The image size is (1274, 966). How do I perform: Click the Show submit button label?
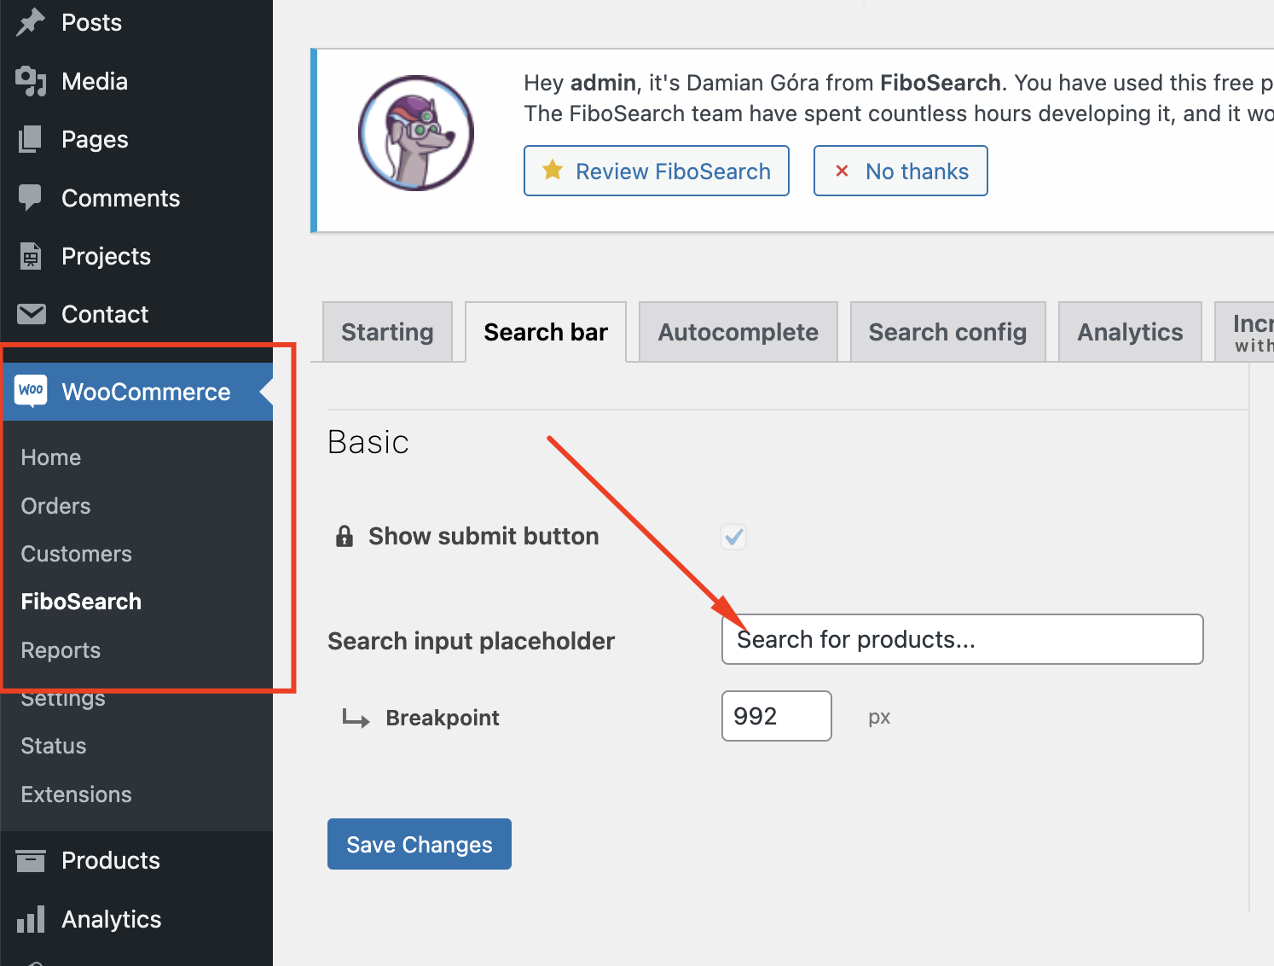pyautogui.click(x=484, y=536)
